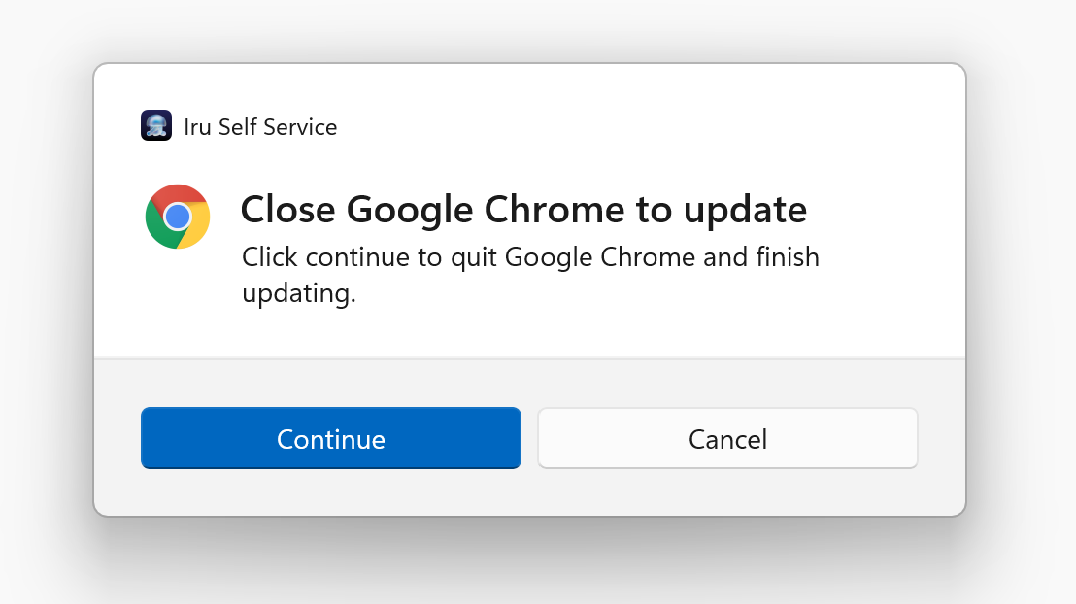Select the small icon beside Iru Self Service
This screenshot has width=1076, height=604.
click(156, 126)
